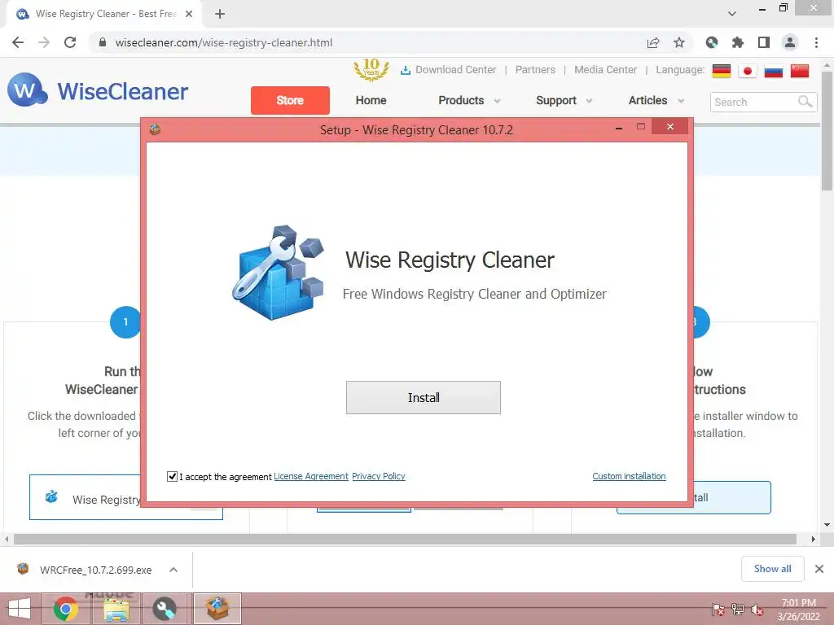
Task: Switch language to Chinese flag
Action: click(x=800, y=71)
